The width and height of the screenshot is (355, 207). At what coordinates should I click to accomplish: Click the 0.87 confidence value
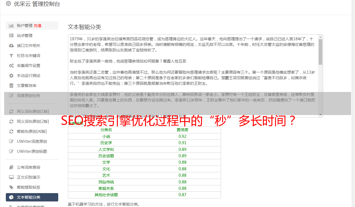182,195
